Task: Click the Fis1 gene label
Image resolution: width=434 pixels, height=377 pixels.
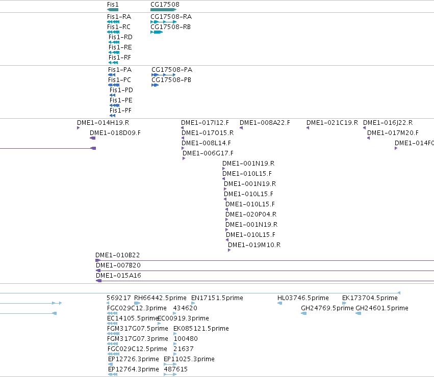Action: click(113, 5)
